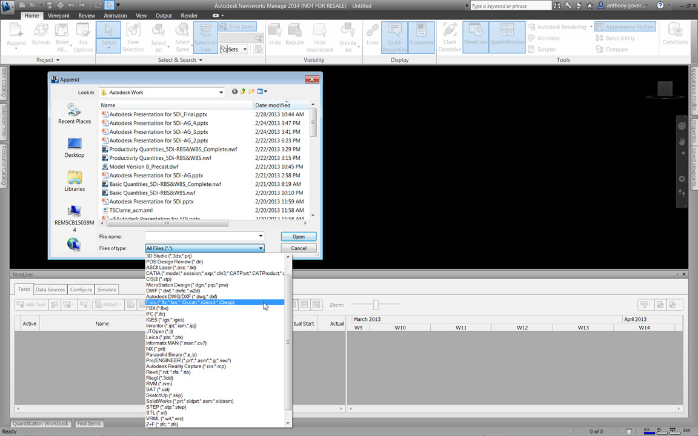The height and width of the screenshot is (436, 698).
Task: Click the Append tool in the ribbon
Action: tap(16, 36)
